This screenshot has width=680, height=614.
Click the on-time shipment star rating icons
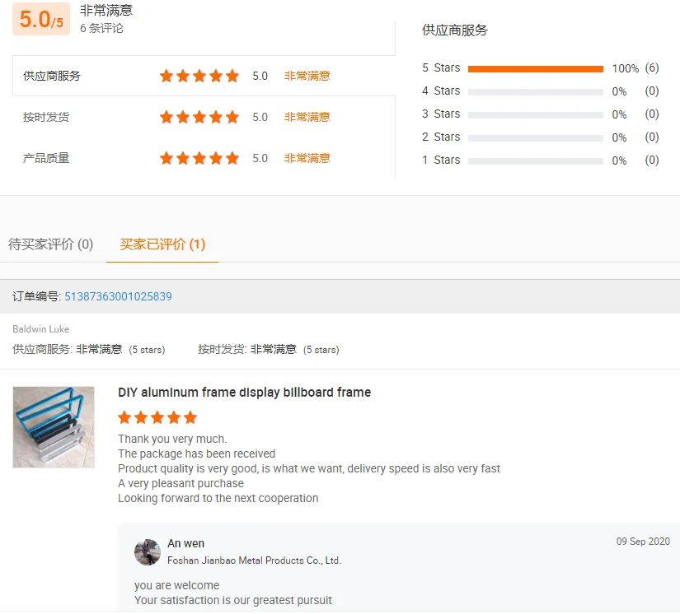coord(199,117)
